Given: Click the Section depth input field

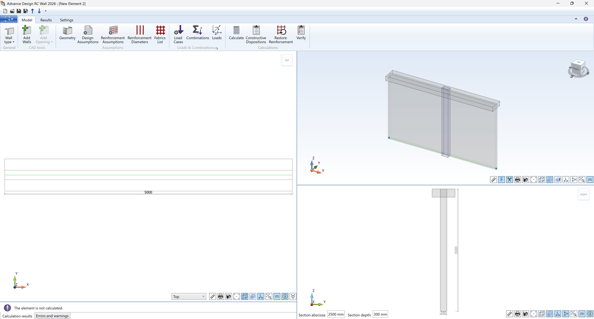Looking at the screenshot, I should tap(380, 315).
